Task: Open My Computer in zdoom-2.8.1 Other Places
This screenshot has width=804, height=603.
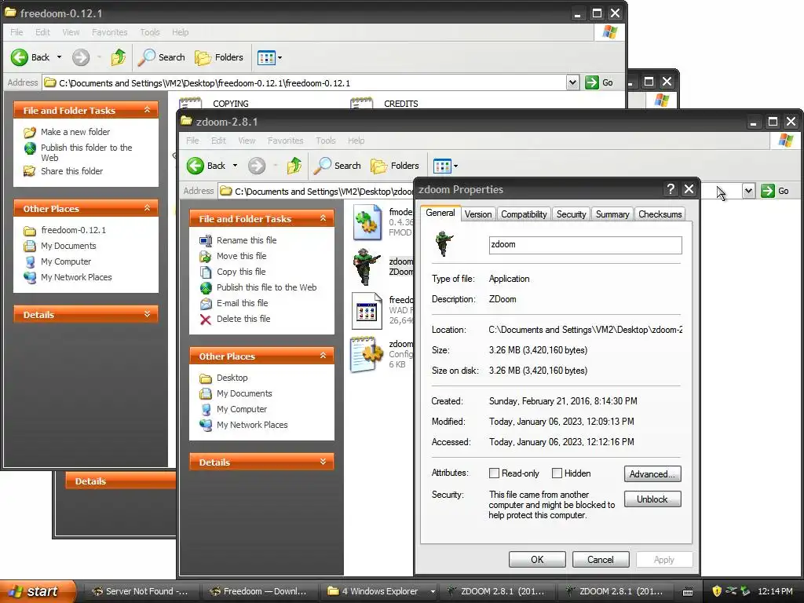Action: 242,409
